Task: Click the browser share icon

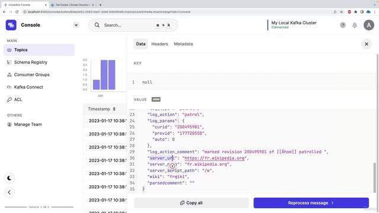Action: pyautogui.click(x=335, y=12)
